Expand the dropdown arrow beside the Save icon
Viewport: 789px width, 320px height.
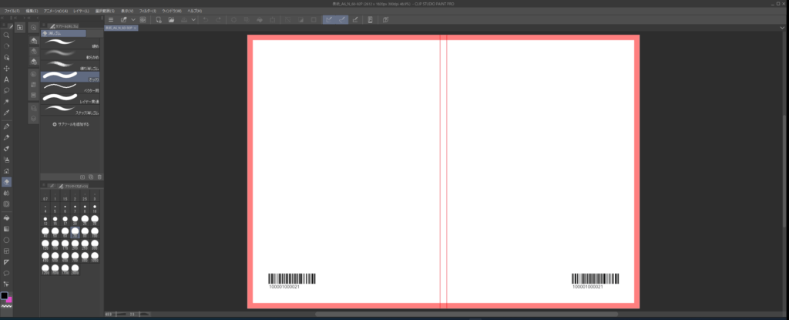[193, 19]
